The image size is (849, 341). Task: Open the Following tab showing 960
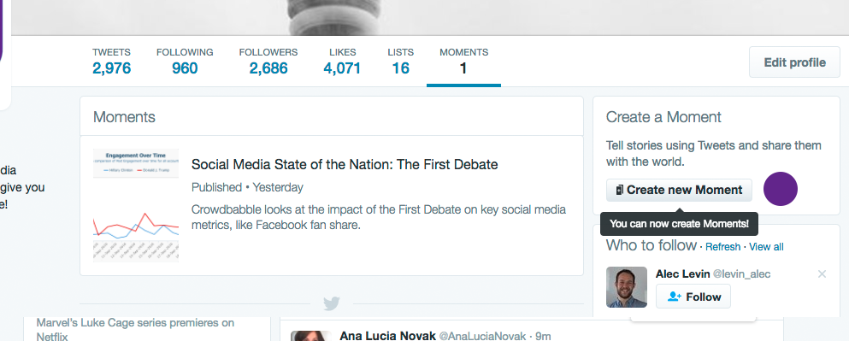tap(185, 62)
